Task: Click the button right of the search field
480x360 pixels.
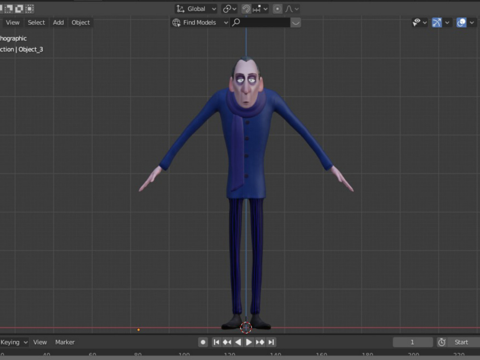Action: click(x=295, y=23)
